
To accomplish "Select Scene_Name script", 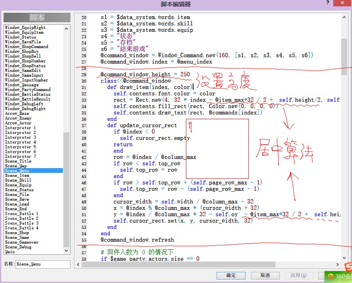I will (x=17, y=237).
